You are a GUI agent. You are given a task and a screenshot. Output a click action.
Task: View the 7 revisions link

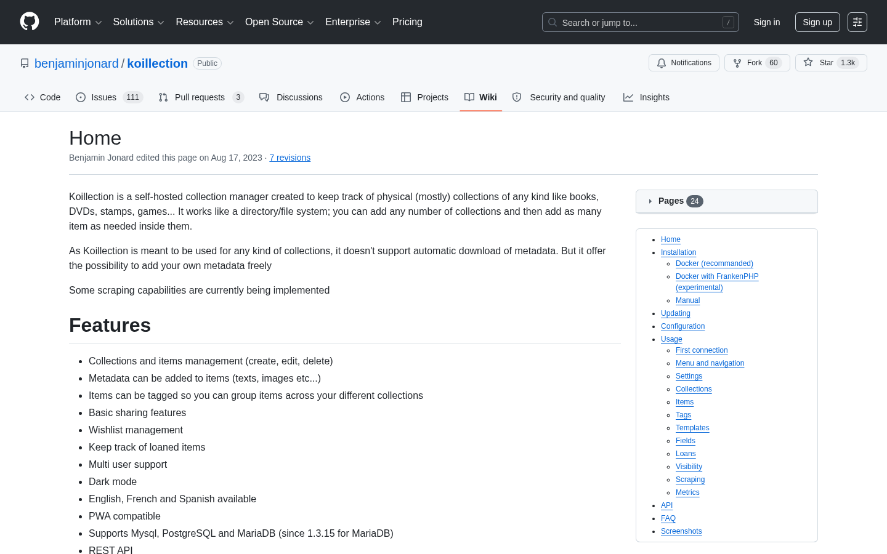coord(290,158)
